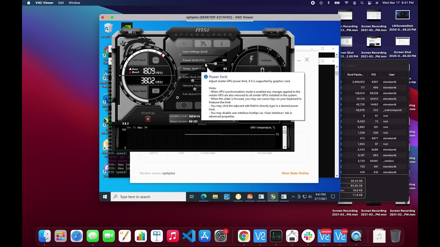This screenshot has height=247, width=440.
Task: Open the Apple menu
Action: coord(29,3)
